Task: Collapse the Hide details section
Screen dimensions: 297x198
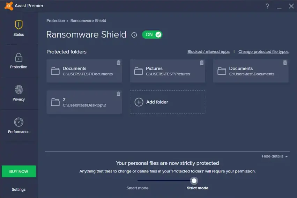Action: coord(275,156)
